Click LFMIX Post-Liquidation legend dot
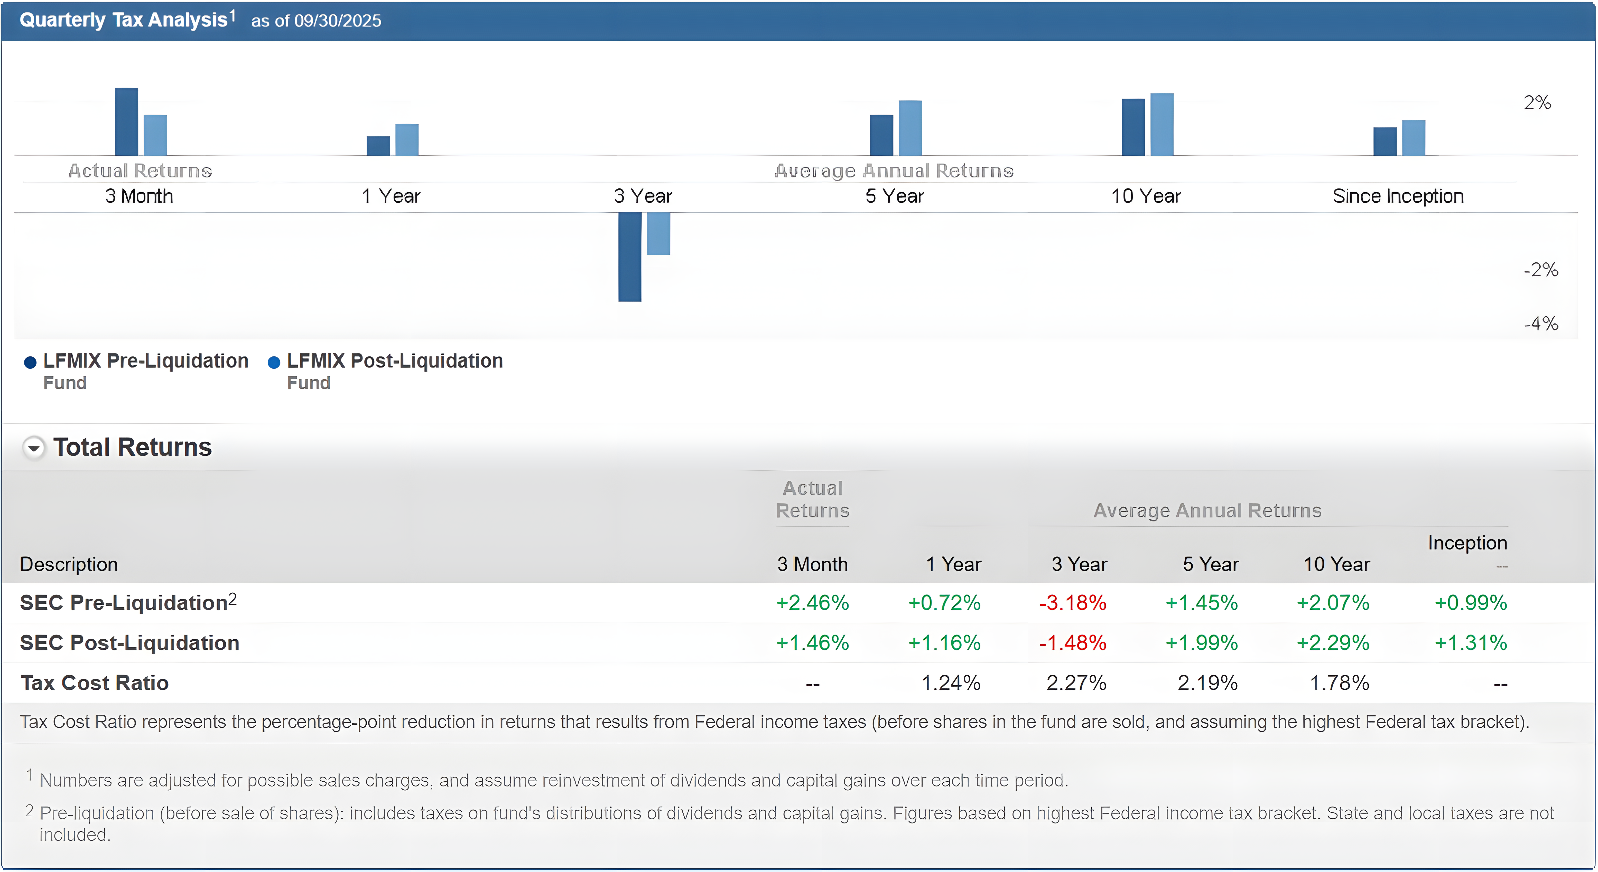Screen dimensions: 1598x872 (274, 362)
